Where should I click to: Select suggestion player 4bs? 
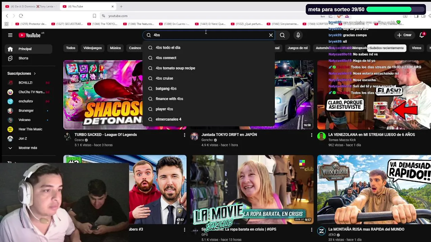209,109
